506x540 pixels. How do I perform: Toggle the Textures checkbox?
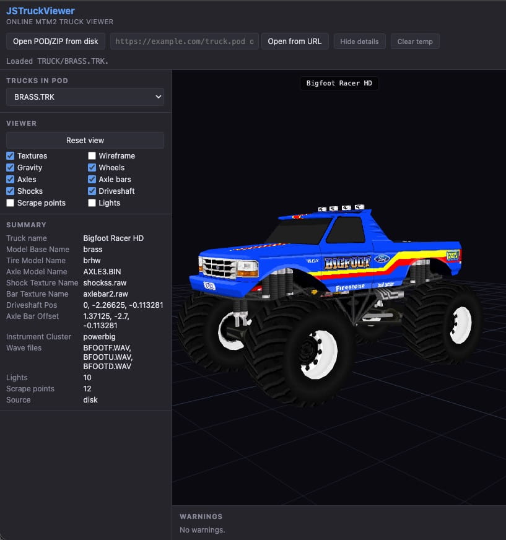(x=11, y=155)
